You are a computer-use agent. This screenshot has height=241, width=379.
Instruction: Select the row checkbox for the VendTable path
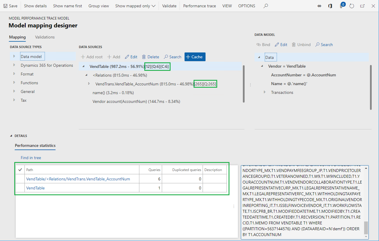click(x=20, y=188)
